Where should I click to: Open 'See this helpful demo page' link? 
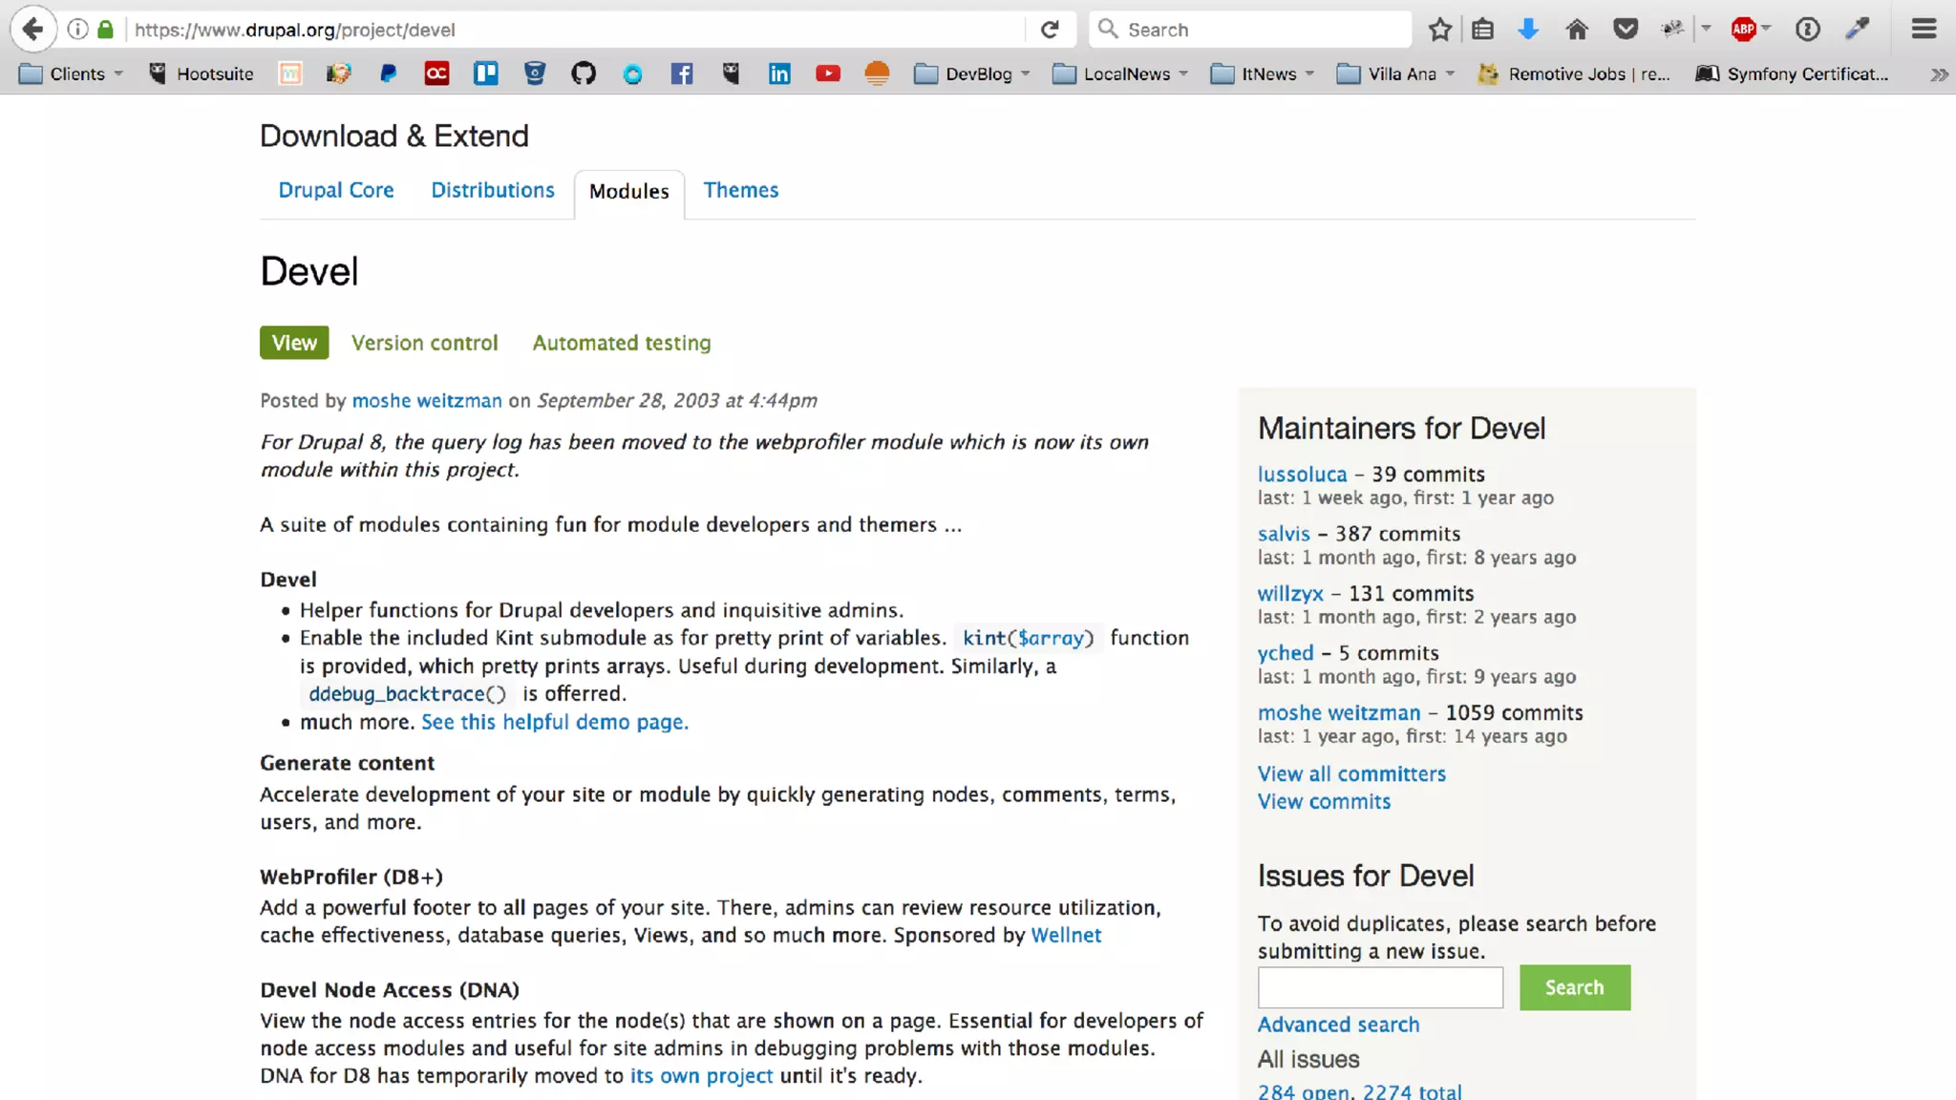pyautogui.click(x=555, y=722)
